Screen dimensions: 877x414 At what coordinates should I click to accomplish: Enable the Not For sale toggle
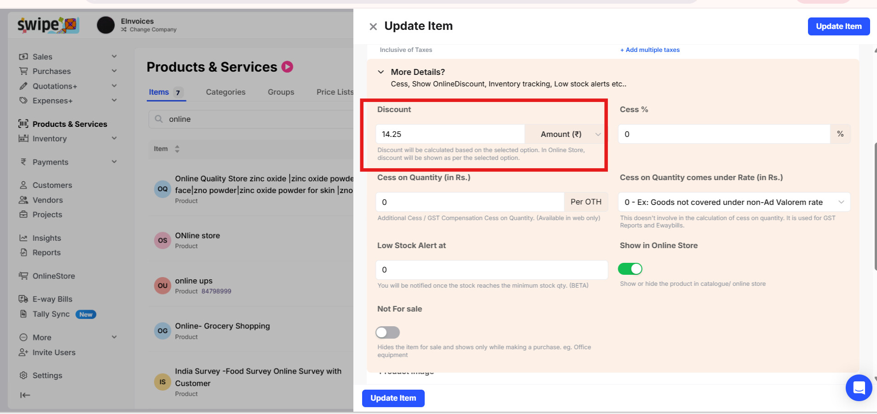pyautogui.click(x=387, y=332)
